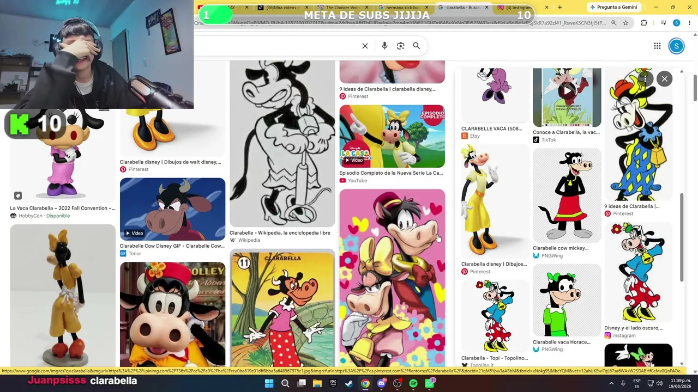Launch Epic Games from the taskbar
698x392 pixels.
pos(333,384)
